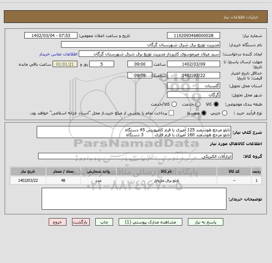The image size is (272, 263).
Task: Click مشاهده مدارک پیوستی (1) button
Action: coord(150,222)
